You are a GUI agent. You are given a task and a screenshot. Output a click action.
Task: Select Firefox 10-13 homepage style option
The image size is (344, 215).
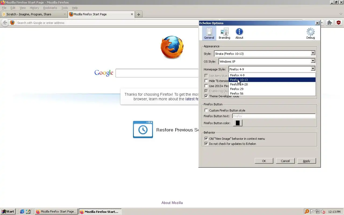tap(272, 80)
